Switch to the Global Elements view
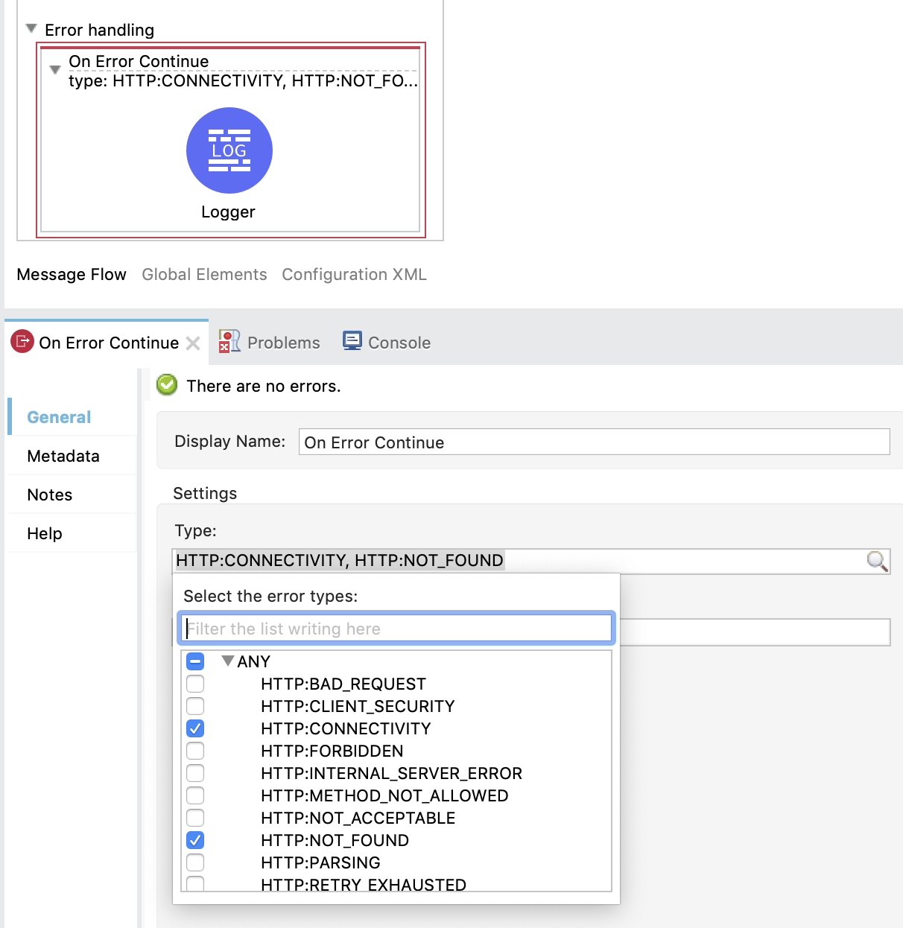The image size is (903, 928). tap(204, 274)
